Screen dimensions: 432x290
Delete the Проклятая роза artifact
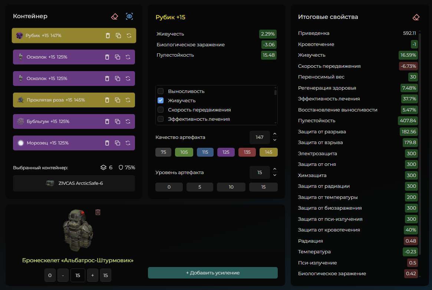(107, 100)
